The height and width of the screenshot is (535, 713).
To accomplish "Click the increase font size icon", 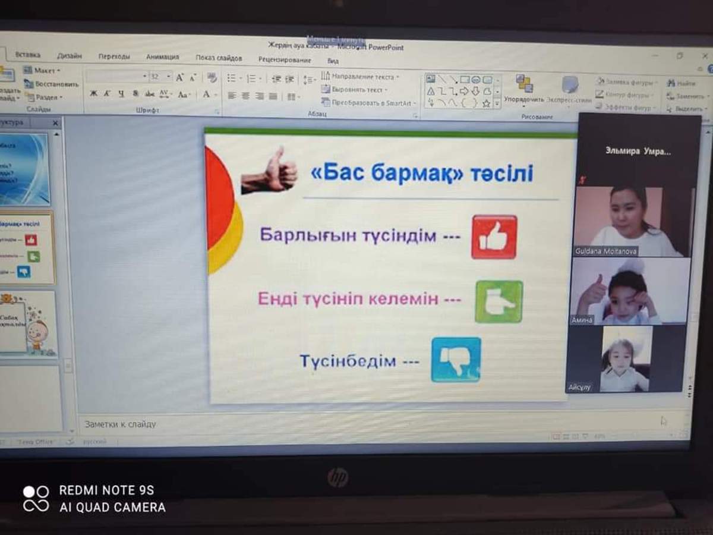I will tap(179, 77).
